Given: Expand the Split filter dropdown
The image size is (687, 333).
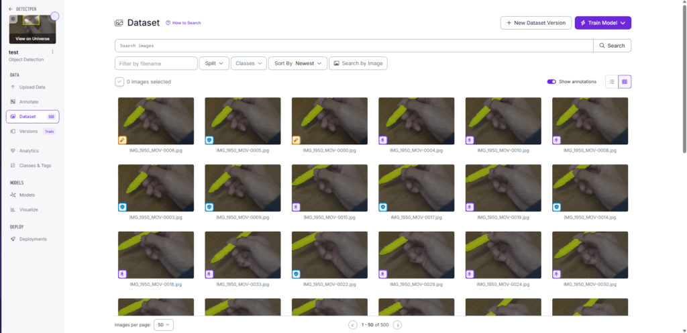Looking at the screenshot, I should (213, 63).
